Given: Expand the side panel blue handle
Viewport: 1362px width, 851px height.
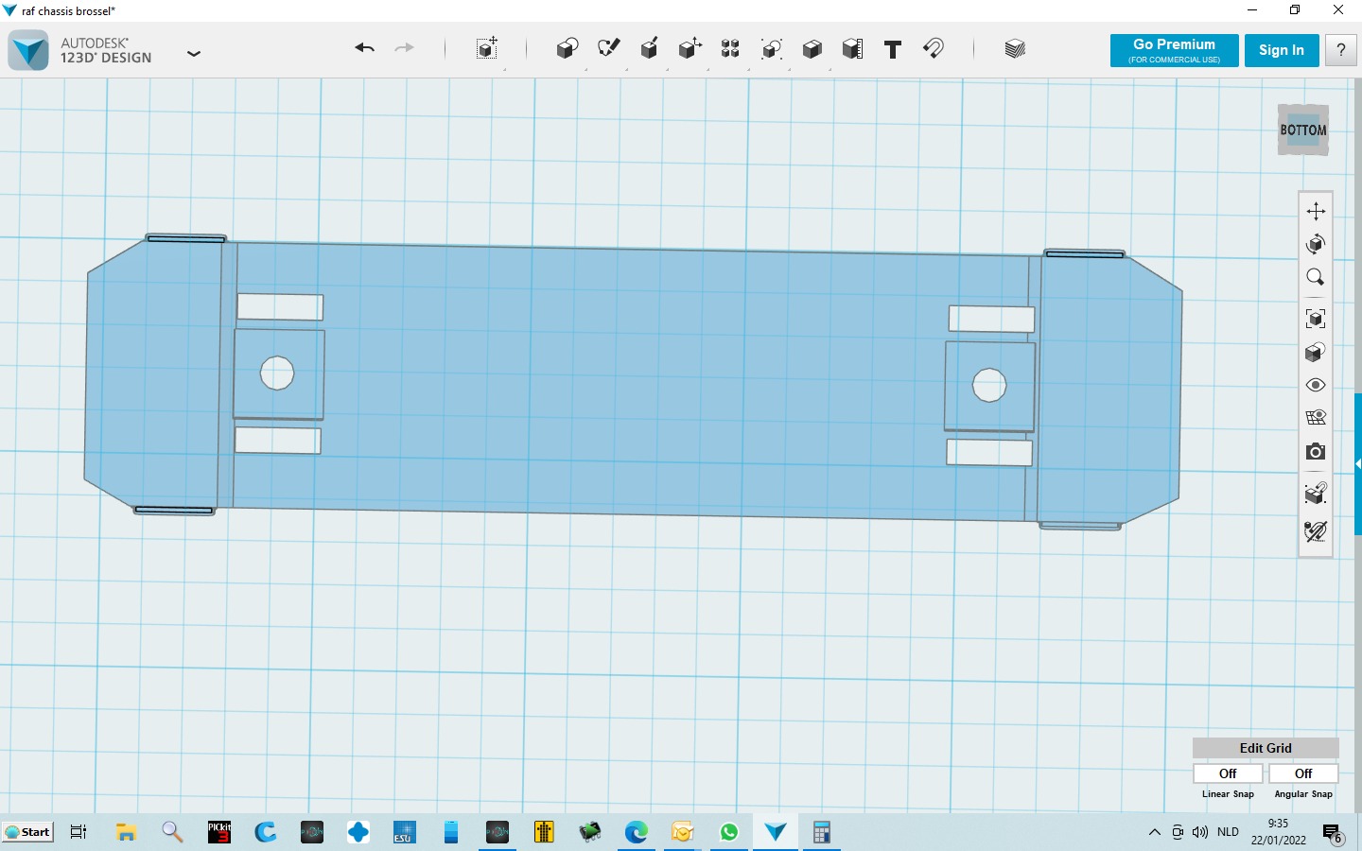Looking at the screenshot, I should 1358,464.
